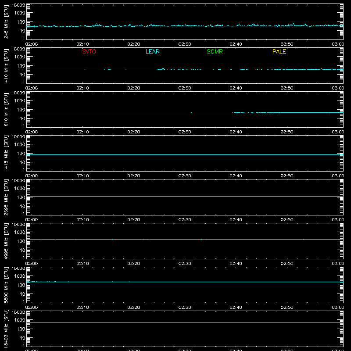Screen dimensions: 351x351
Task: Click 02:40 tick under the 245 MHz plot
Action: 236,44
